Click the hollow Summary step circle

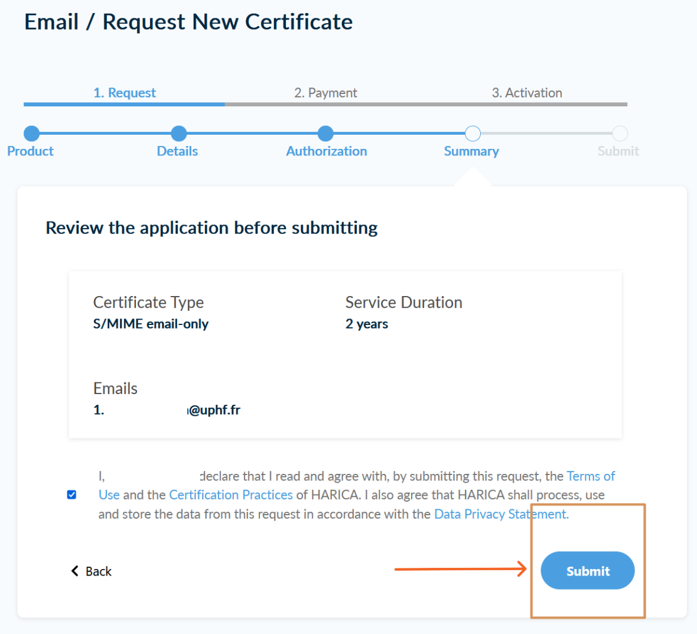point(473,134)
